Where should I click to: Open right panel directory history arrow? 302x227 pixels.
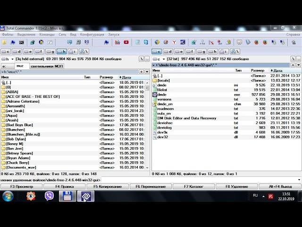[298, 65]
